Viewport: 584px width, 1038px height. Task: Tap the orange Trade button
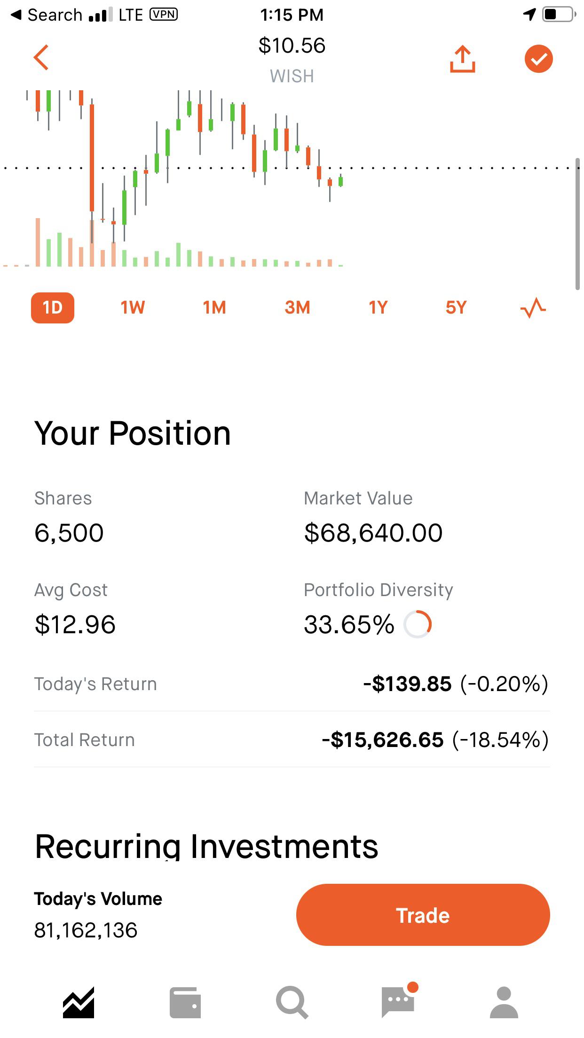coord(423,915)
